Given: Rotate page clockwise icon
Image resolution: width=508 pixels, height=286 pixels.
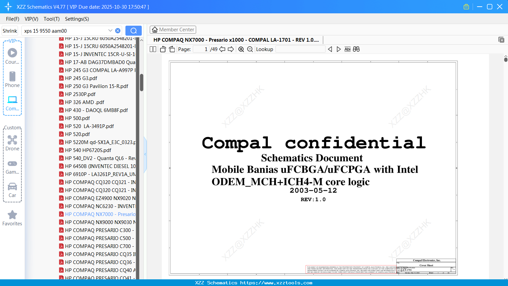Looking at the screenshot, I should tap(172, 49).
